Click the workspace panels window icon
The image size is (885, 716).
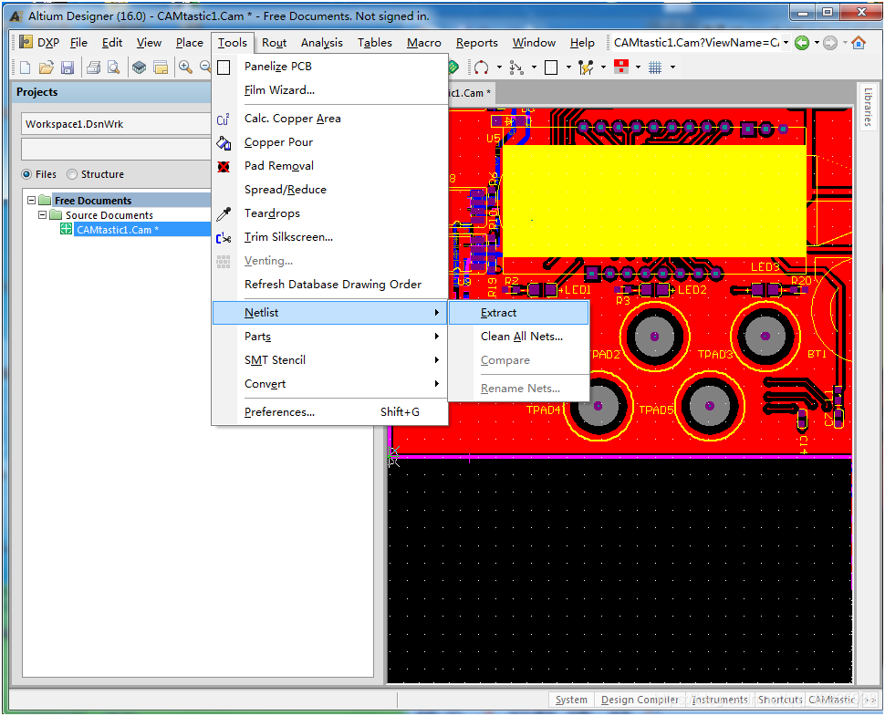tap(161, 67)
